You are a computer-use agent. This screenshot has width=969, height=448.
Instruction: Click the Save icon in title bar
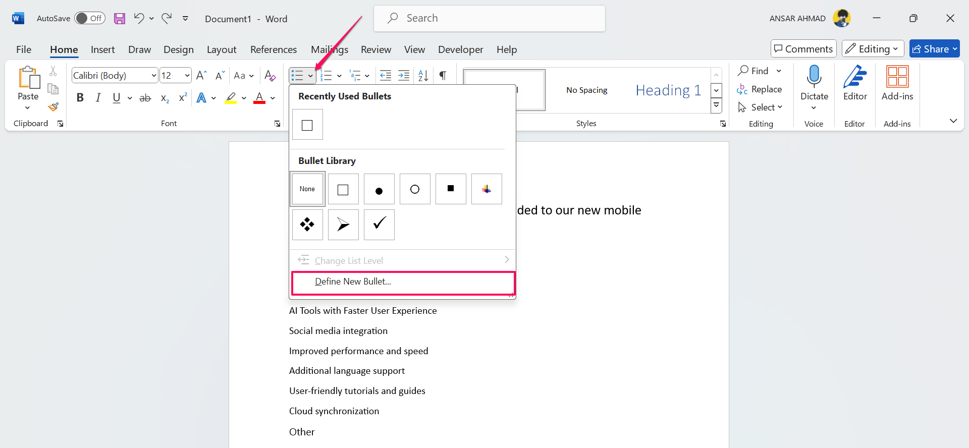click(x=120, y=19)
